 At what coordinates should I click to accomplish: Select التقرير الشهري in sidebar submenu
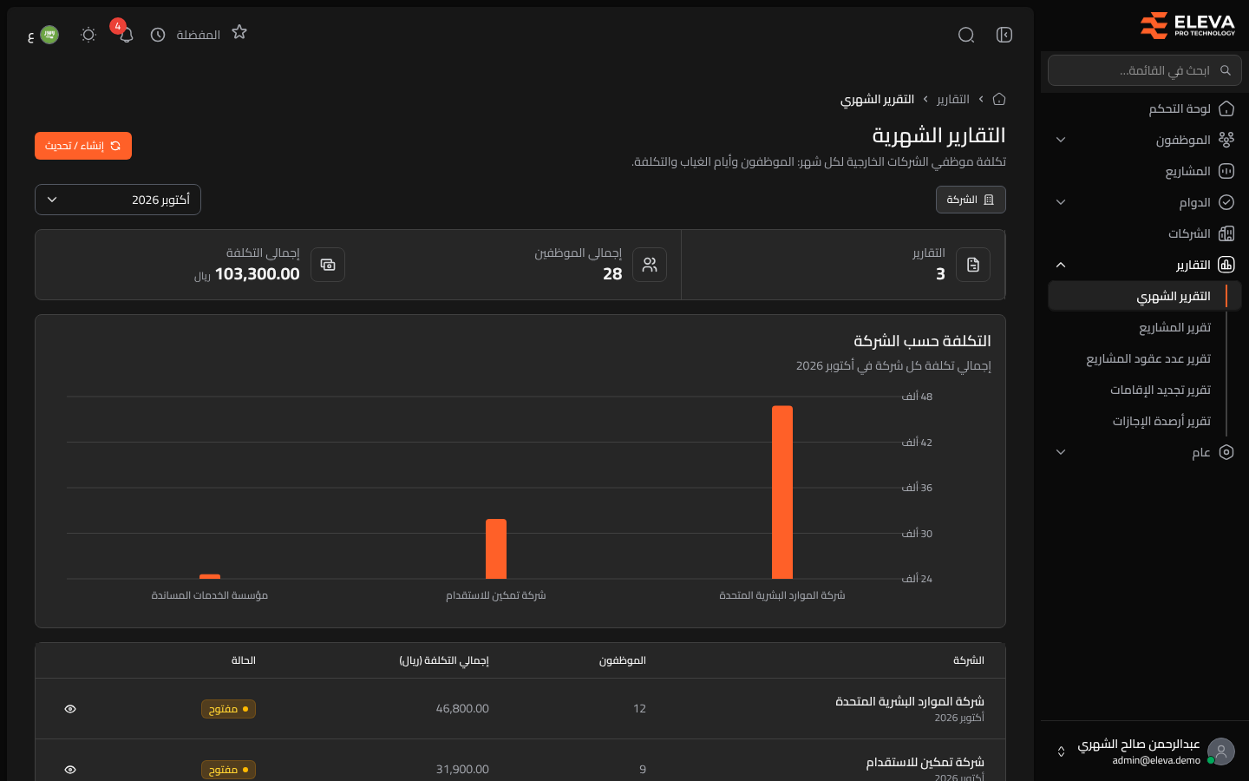coord(1145,296)
